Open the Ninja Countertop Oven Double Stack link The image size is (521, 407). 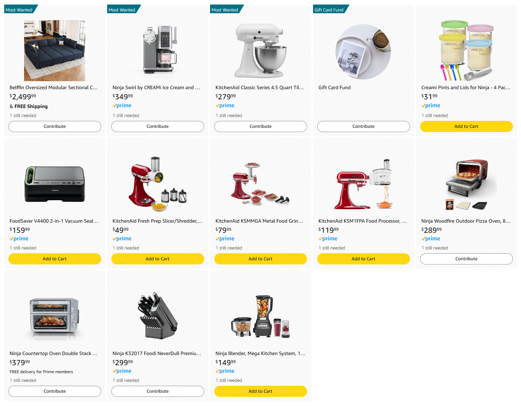[x=53, y=353]
